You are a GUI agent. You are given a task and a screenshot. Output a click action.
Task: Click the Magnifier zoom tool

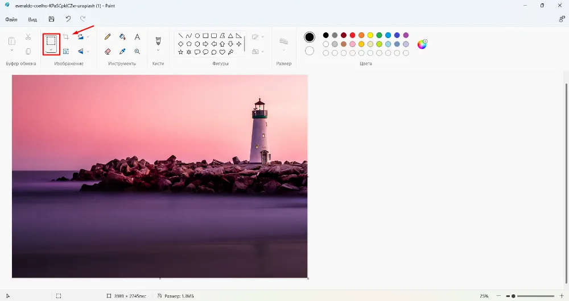(x=137, y=51)
